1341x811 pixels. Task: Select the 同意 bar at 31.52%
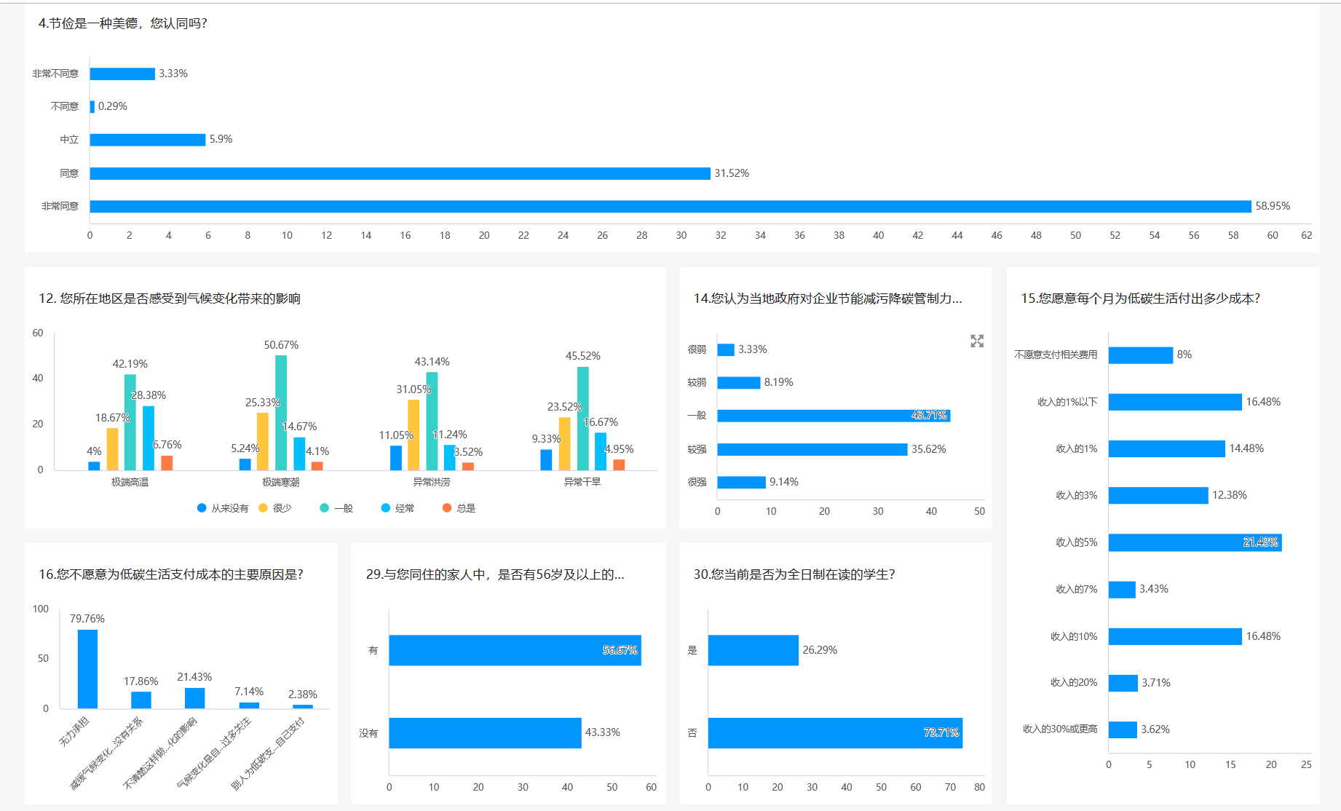click(400, 173)
